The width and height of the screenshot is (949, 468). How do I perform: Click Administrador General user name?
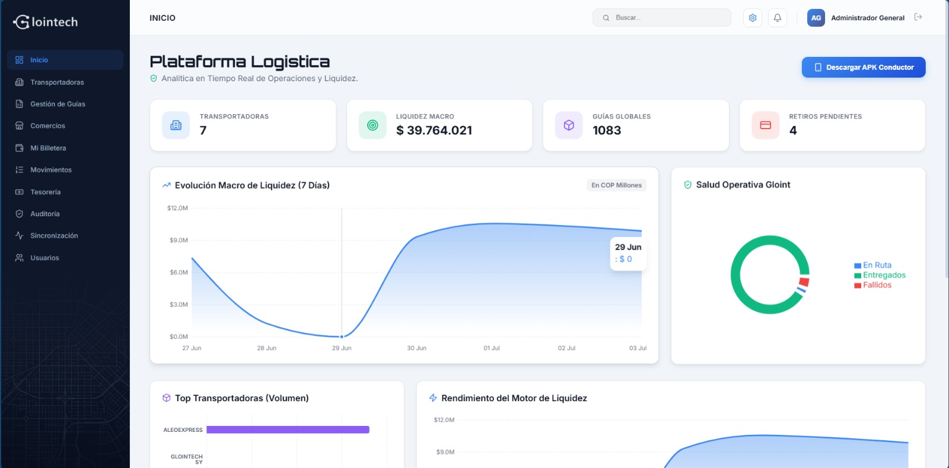[868, 18]
